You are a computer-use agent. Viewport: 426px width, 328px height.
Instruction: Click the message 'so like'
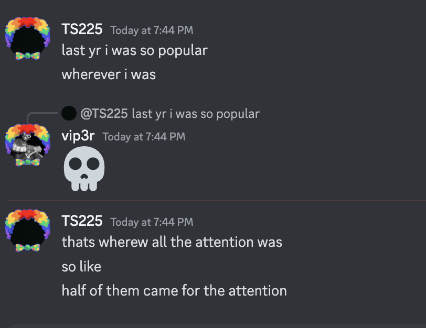pos(81,266)
